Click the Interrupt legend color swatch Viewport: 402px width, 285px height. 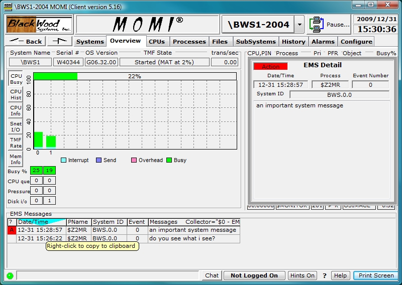[x=64, y=160]
